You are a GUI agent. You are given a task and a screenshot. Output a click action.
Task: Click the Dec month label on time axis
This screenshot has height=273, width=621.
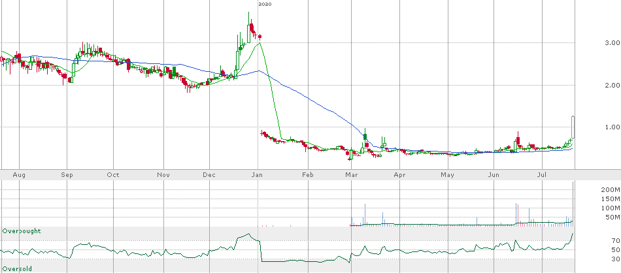click(209, 174)
